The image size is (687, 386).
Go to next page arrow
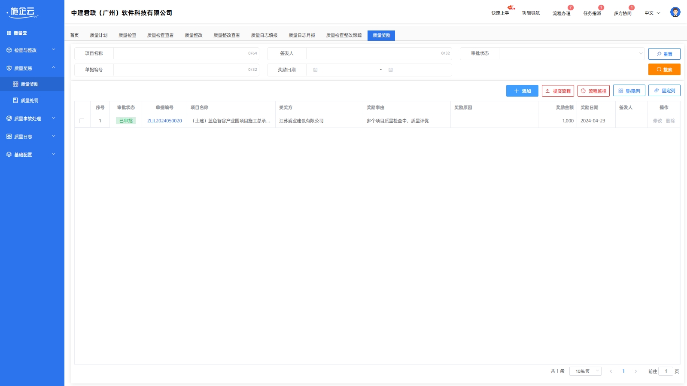(636, 371)
